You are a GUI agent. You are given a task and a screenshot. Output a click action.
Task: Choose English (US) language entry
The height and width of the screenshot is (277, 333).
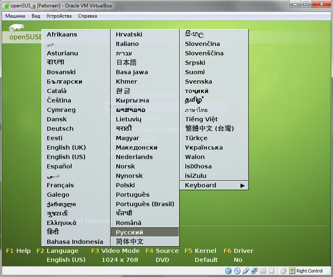[76, 157]
